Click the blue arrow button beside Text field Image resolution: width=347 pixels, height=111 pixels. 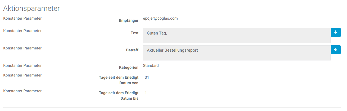click(x=335, y=32)
